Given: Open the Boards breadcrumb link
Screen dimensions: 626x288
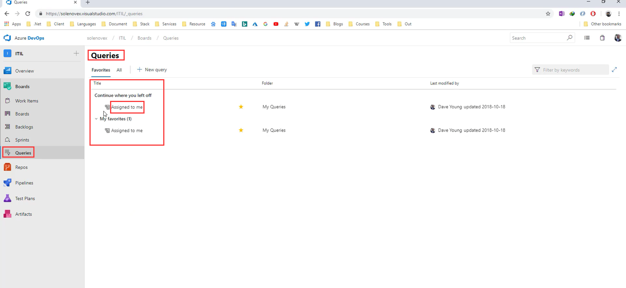Looking at the screenshot, I should pos(145,38).
